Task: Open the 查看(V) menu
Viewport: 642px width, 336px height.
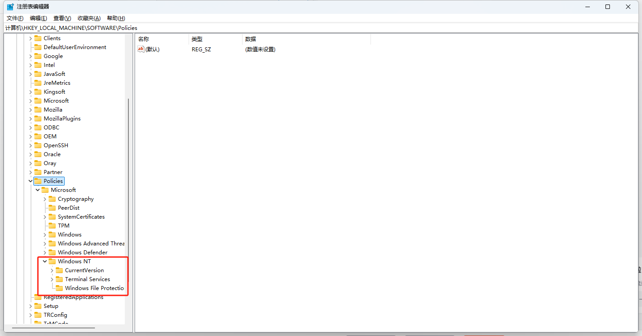Action: point(62,18)
